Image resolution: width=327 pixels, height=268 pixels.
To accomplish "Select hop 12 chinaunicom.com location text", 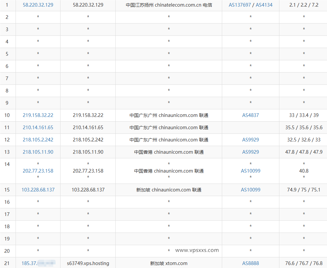I will tap(169, 140).
